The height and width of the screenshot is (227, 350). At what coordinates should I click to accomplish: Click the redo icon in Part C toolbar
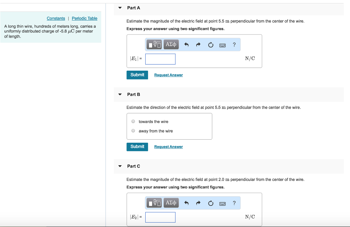click(198, 202)
